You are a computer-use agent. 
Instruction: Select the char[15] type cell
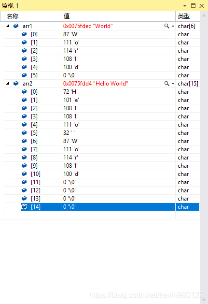click(x=188, y=84)
